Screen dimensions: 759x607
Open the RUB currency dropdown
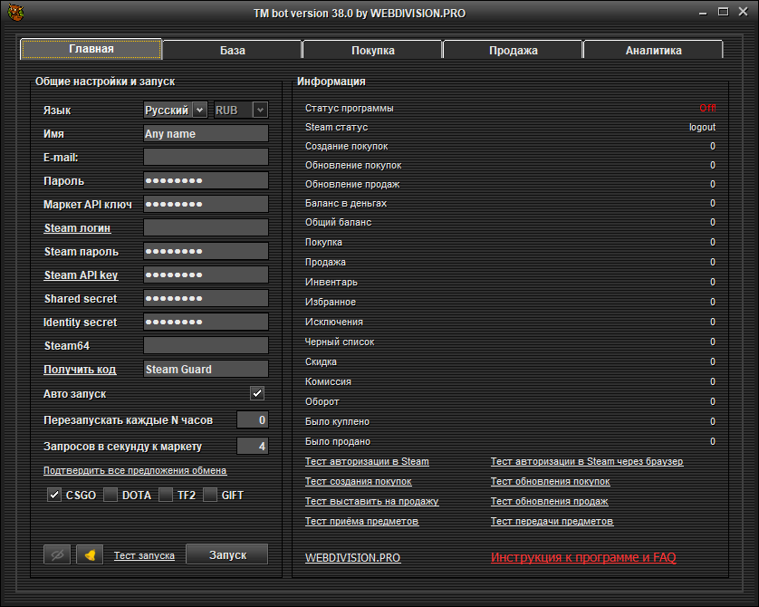coord(241,110)
